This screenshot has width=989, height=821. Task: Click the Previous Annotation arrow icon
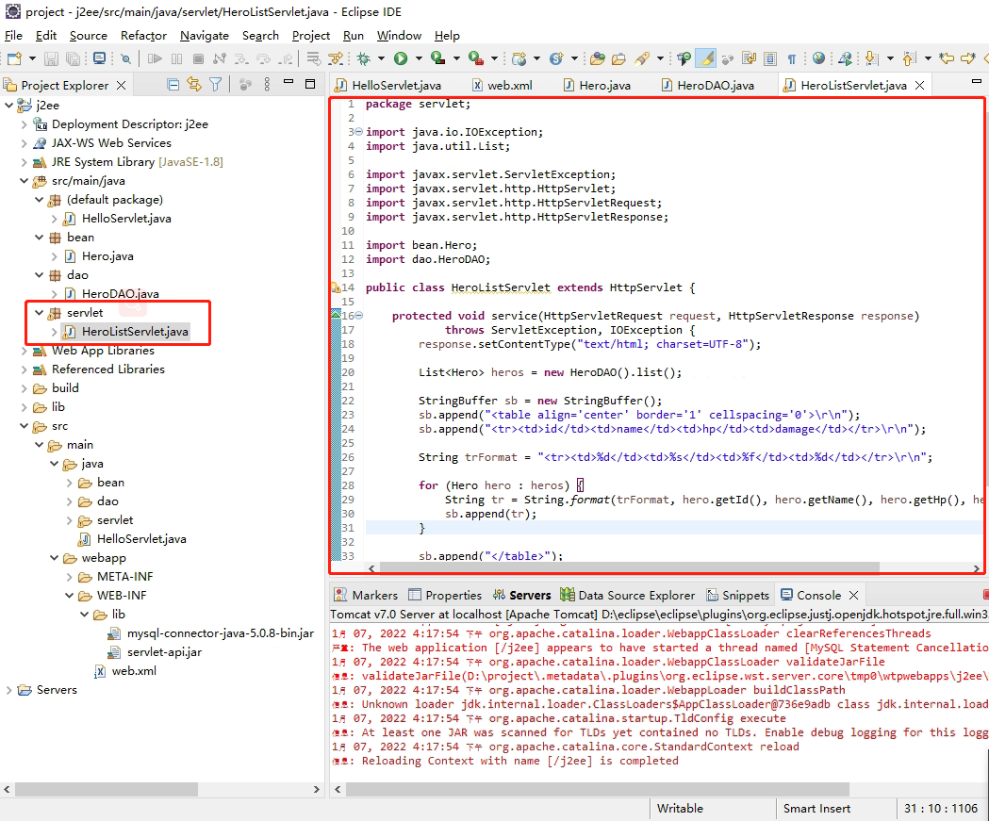pyautogui.click(x=909, y=58)
